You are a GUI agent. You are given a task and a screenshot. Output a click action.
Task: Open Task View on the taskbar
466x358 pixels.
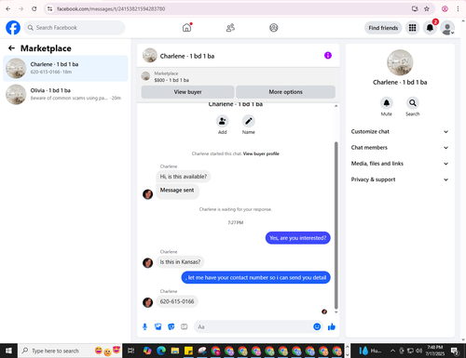point(131,351)
